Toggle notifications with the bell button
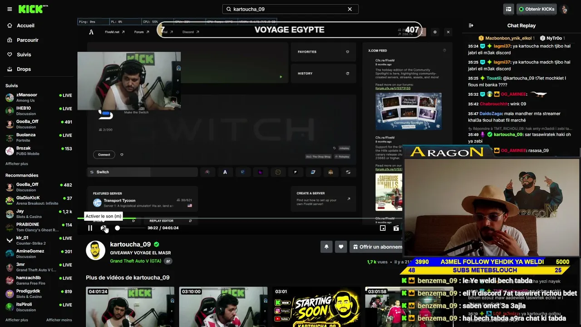Viewport: 581px width, 327px height. coord(326,247)
